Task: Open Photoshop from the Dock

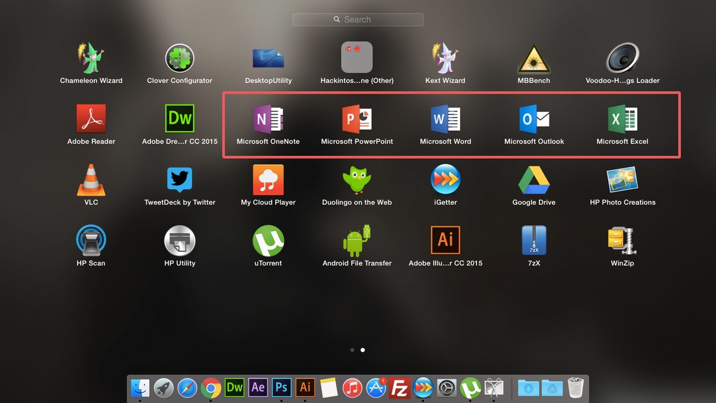Action: (282, 387)
